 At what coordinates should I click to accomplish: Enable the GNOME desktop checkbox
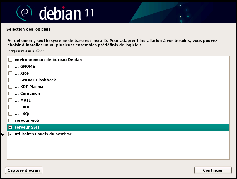click(x=11, y=67)
